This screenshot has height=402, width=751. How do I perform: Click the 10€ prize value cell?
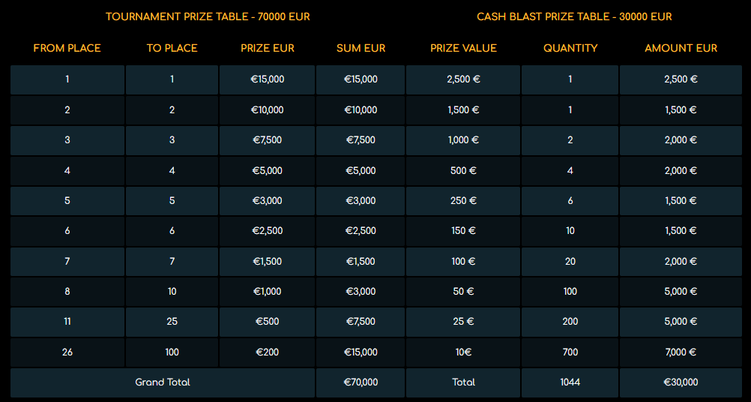coord(463,352)
